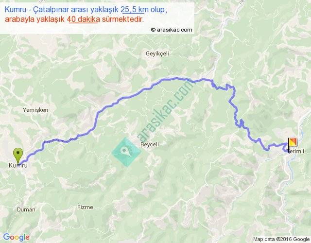This screenshot has height=243, width=311.
Task: Select the Beyceli place label
Action: point(150,144)
